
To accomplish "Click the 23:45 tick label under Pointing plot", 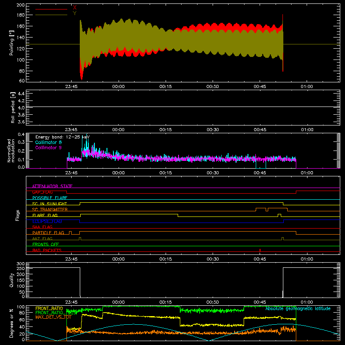I will [71, 87].
